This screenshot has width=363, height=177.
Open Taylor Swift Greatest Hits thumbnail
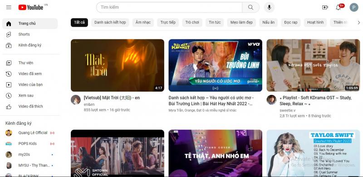[313, 153]
